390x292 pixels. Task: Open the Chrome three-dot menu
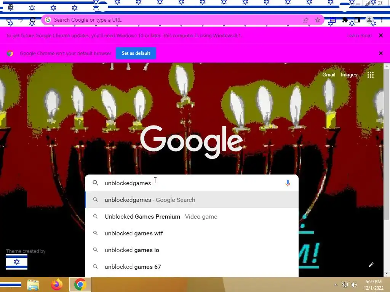click(382, 21)
